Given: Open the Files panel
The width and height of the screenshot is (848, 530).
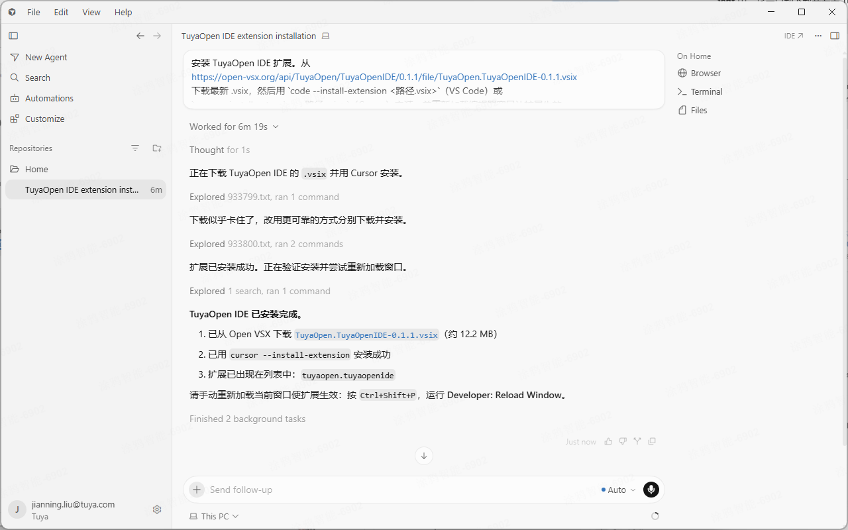Looking at the screenshot, I should click(x=693, y=111).
